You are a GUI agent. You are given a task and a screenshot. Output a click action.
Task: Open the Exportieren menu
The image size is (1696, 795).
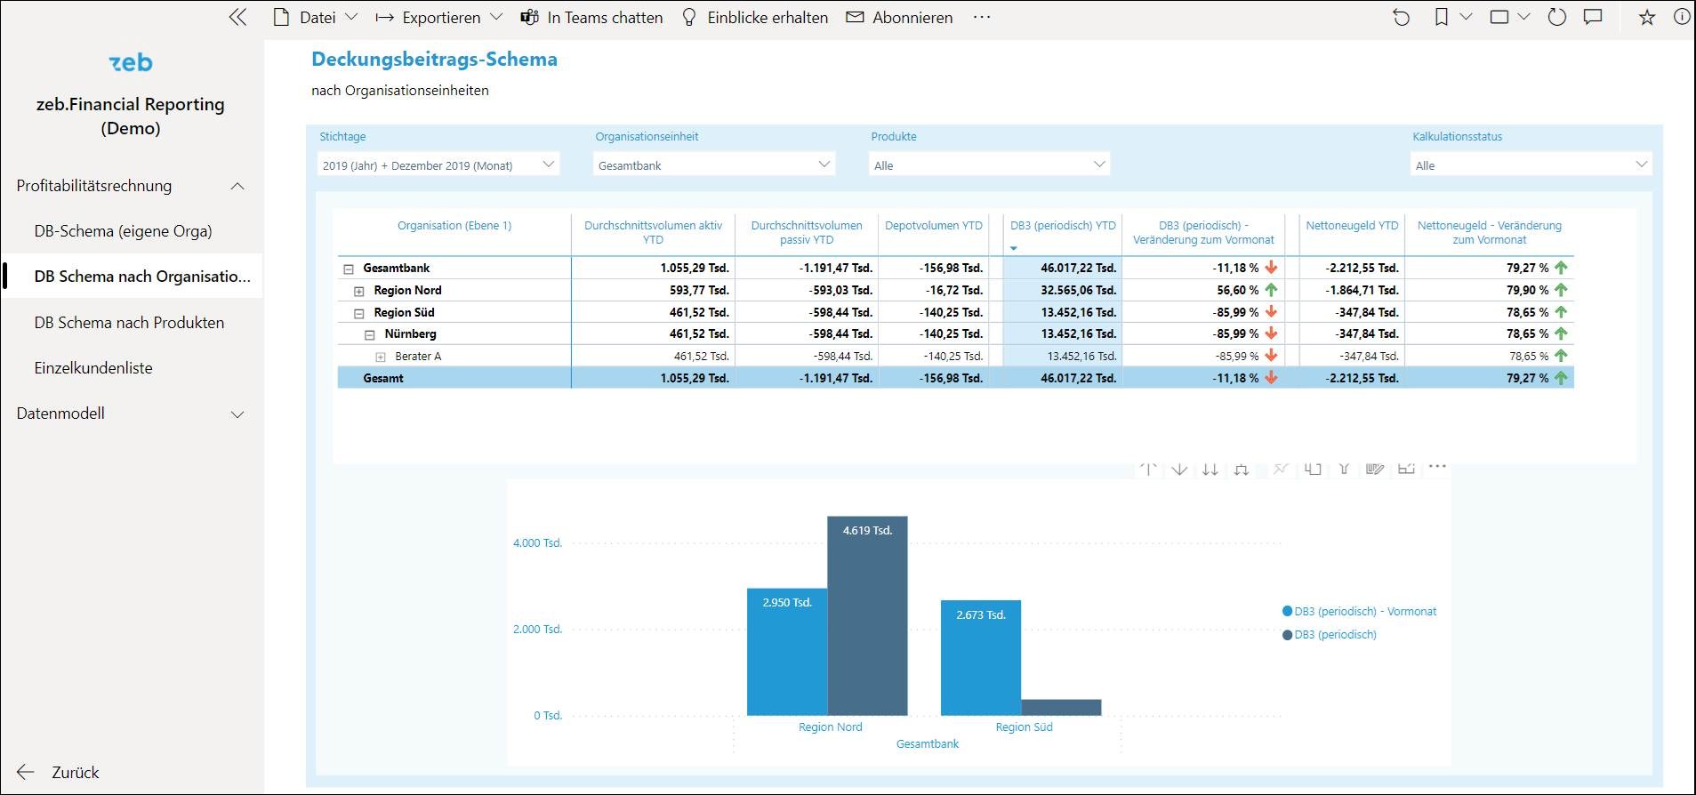click(x=439, y=18)
